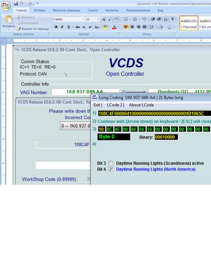
Task: Click the Paste (Вставить) clipboard icon
Action: (x=9, y=20)
